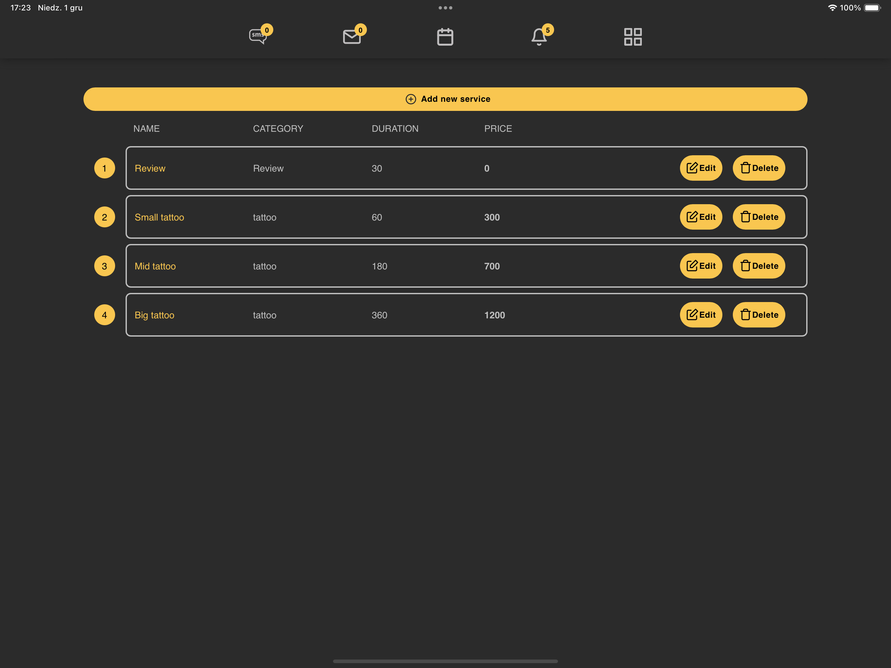Click the duration 180 value
The image size is (891, 668).
[x=379, y=266]
